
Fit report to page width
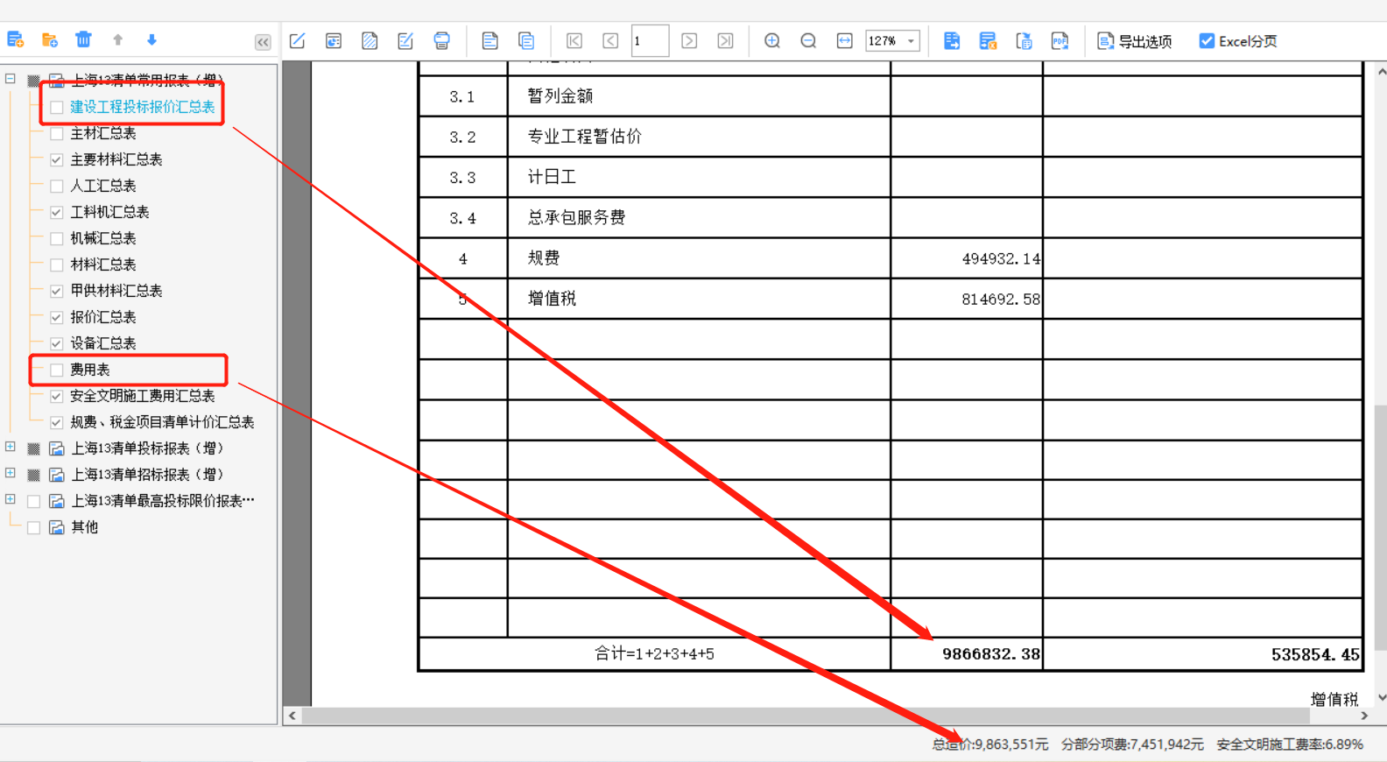(844, 40)
